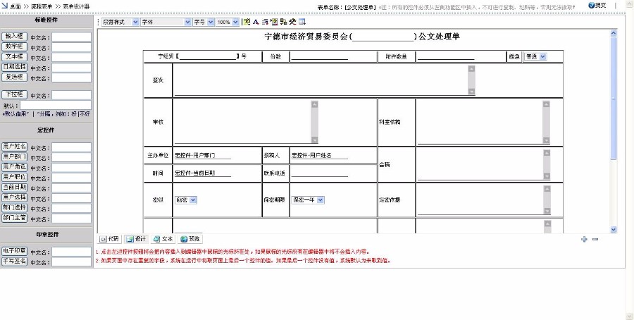The height and width of the screenshot is (320, 634).
Task: Click the 签发 text area in form
Action: (x=324, y=80)
